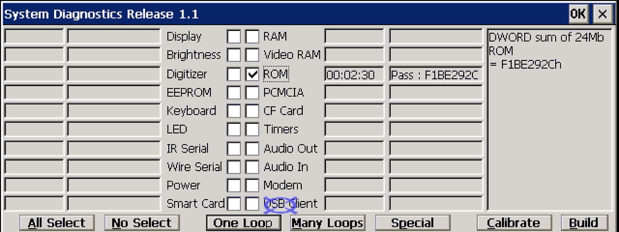
Task: Click the 'DWORD sum of 24Mb ROM' output text
Action: pyautogui.click(x=546, y=44)
